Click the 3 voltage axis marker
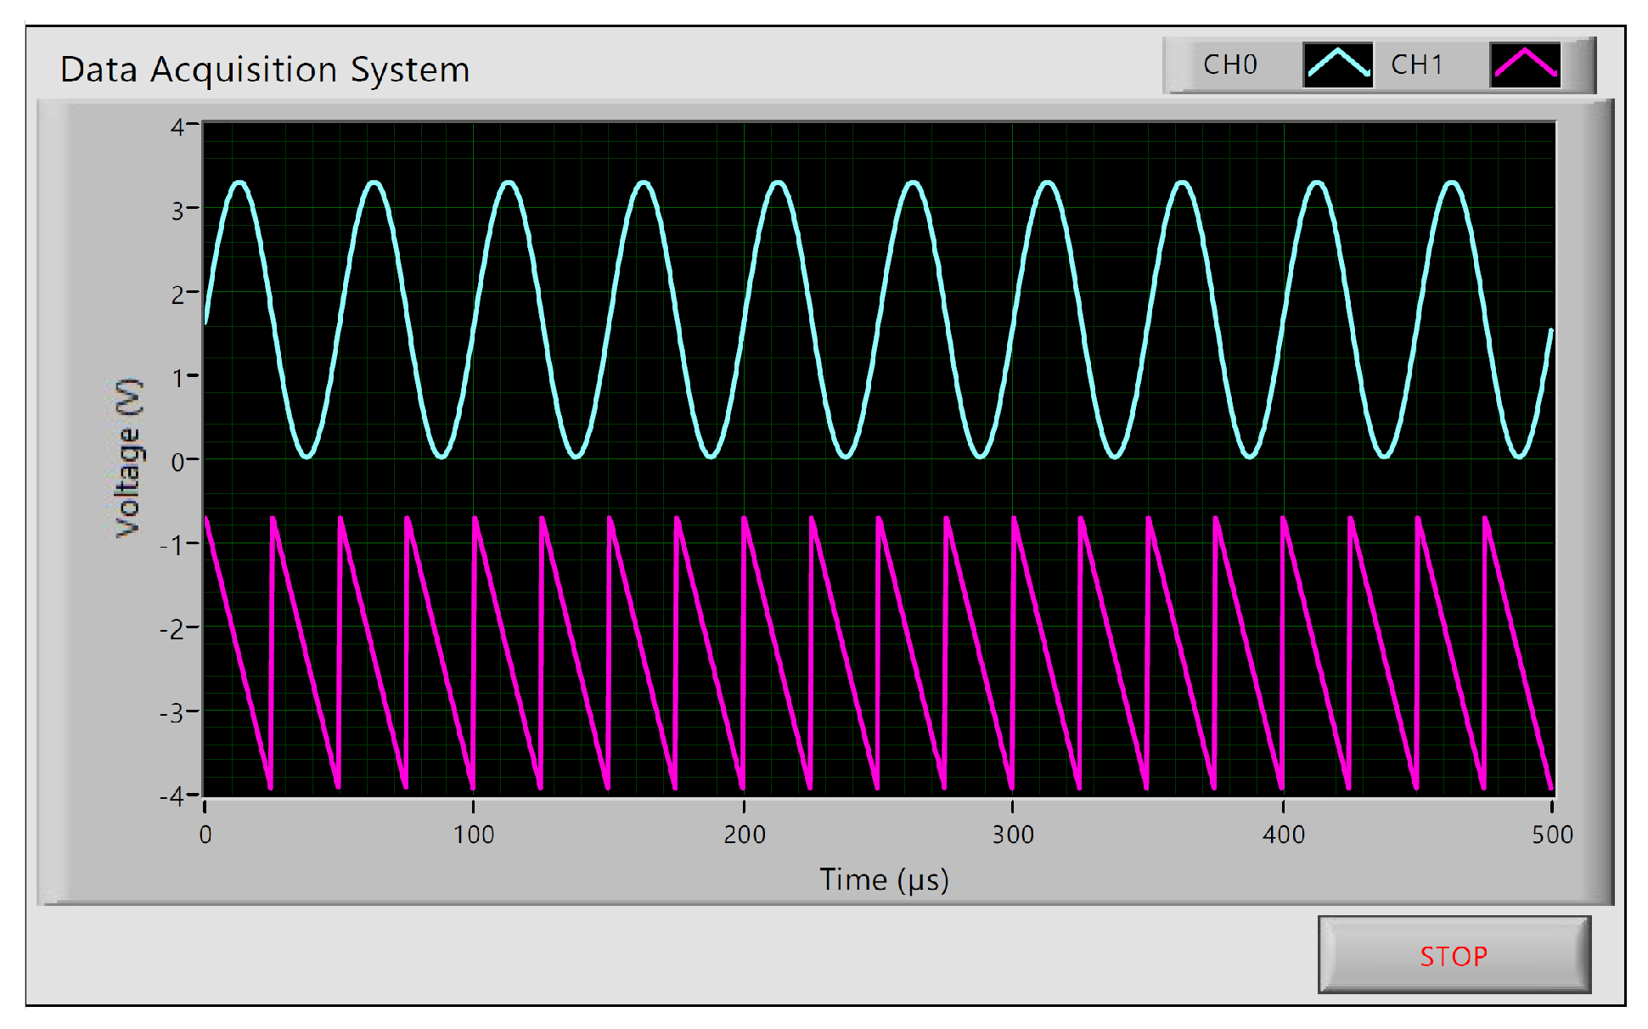Image resolution: width=1648 pixels, height=1029 pixels. click(177, 211)
